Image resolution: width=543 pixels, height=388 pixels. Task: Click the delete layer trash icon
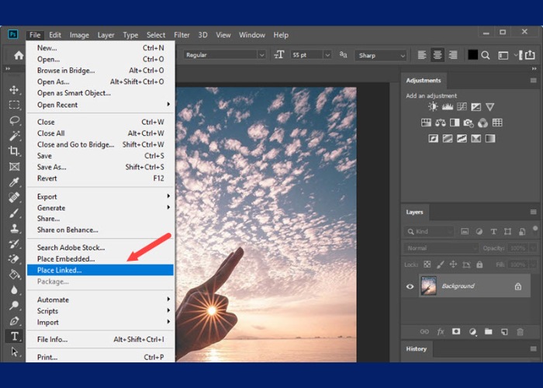[x=520, y=332]
